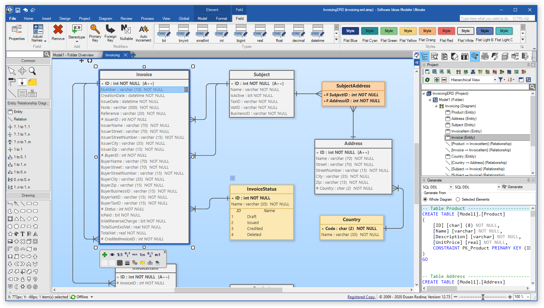Apply the Flat Red style swatch
Image resolution: width=544 pixels, height=308 pixels.
tap(446, 31)
